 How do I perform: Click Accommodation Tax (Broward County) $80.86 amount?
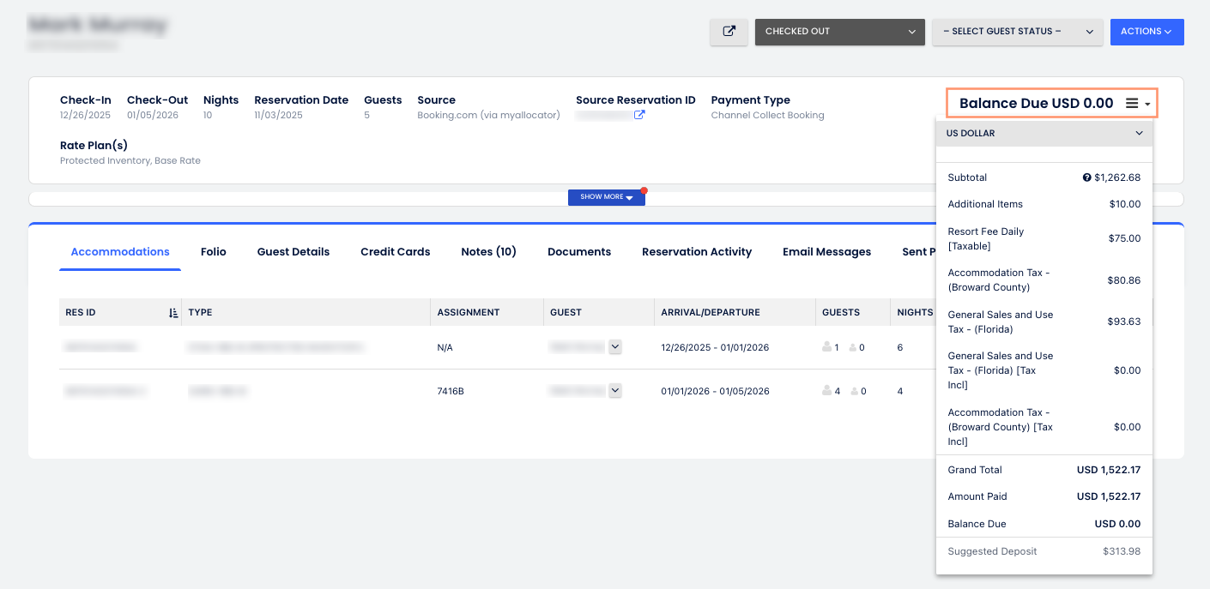point(1125,280)
